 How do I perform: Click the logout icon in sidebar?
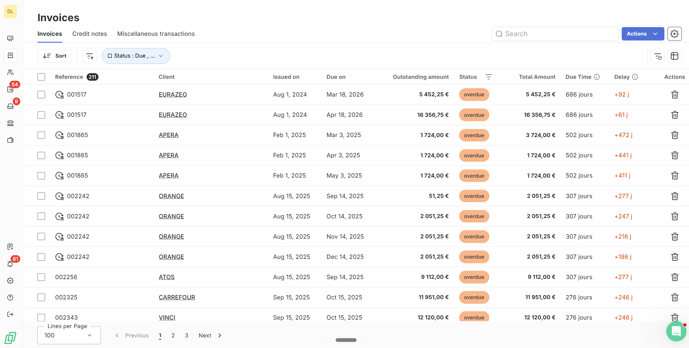(10, 314)
